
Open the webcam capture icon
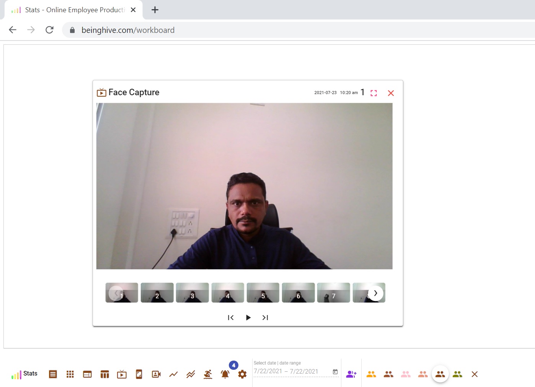tap(156, 374)
